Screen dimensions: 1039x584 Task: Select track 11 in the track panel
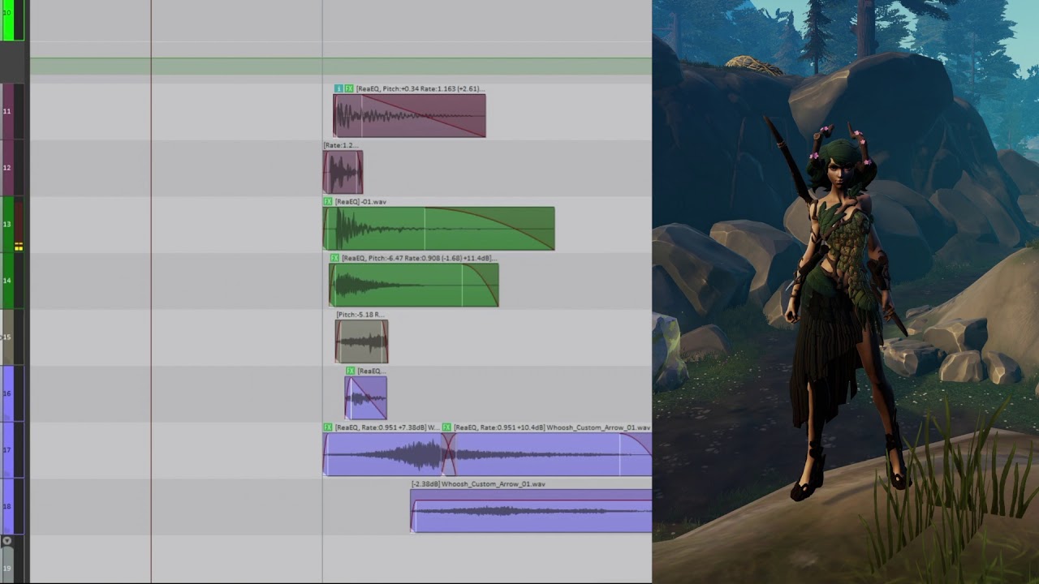click(x=7, y=111)
